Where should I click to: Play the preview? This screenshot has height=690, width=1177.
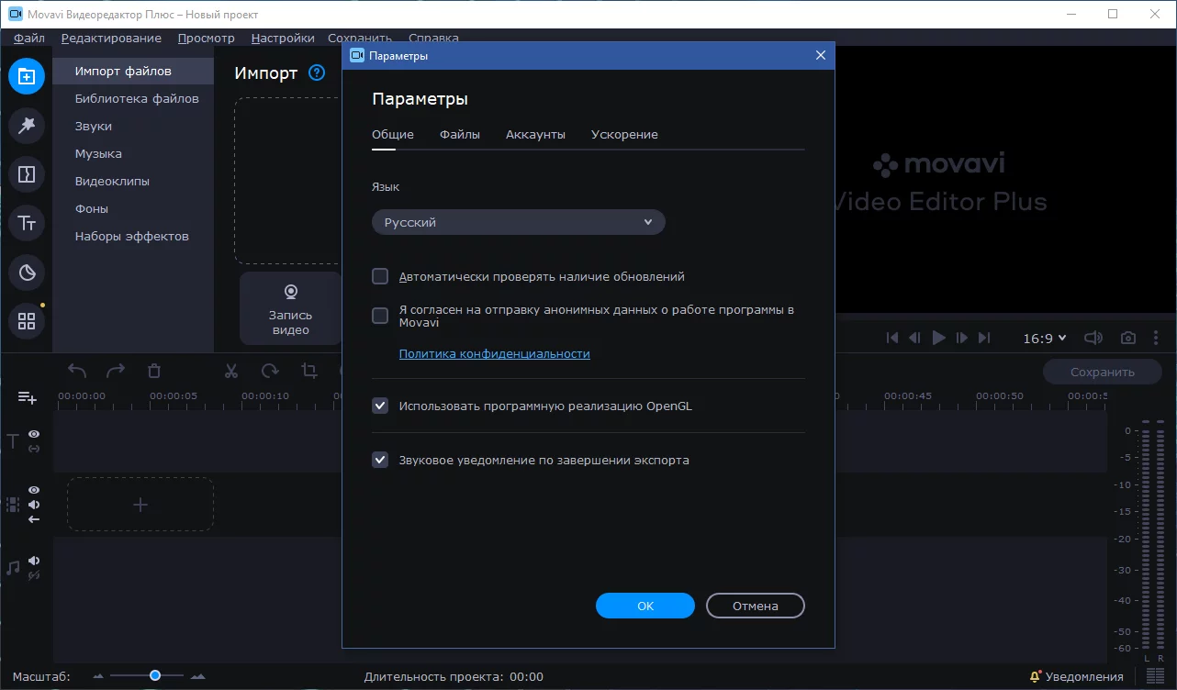click(x=938, y=338)
